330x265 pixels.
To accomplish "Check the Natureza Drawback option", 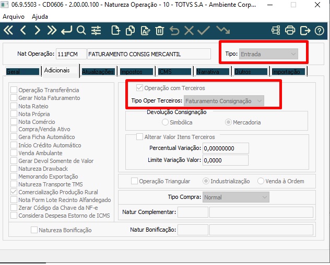I will (14, 168).
